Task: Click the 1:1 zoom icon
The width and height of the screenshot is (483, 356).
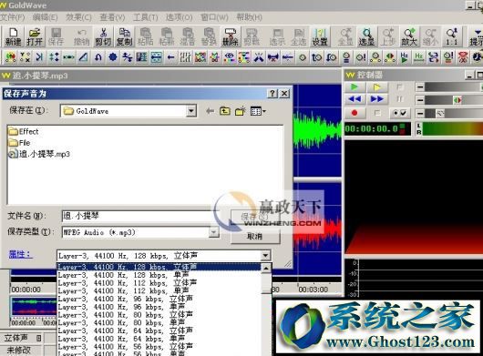Action: point(452,36)
